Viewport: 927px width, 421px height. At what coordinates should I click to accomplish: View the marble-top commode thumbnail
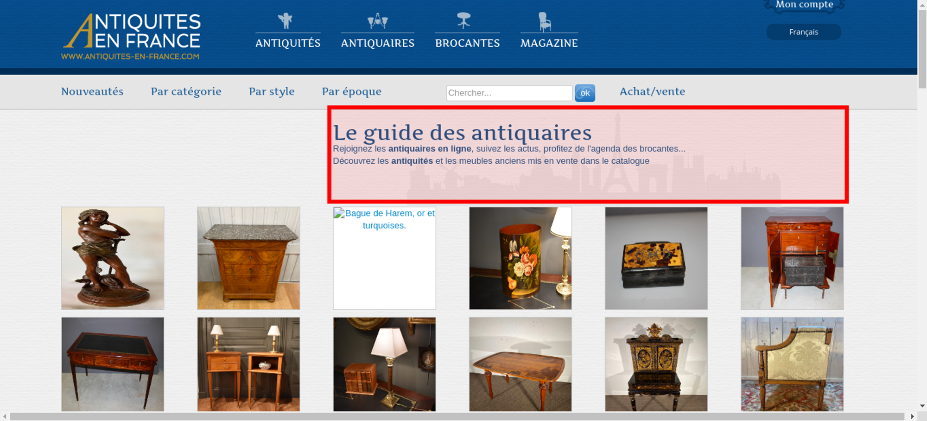248,258
